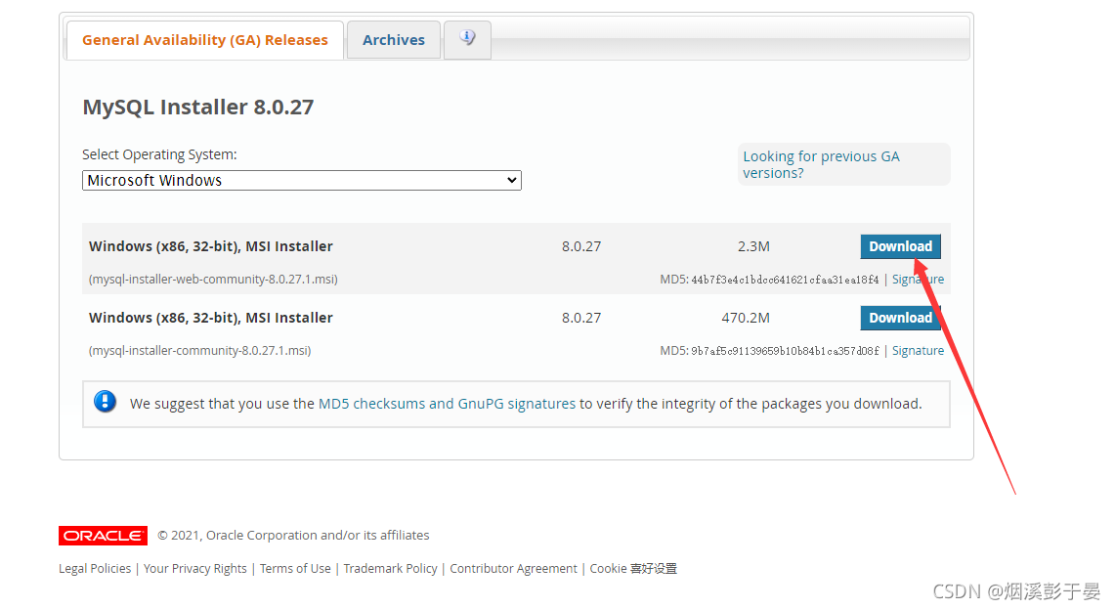Open Trademark Policy link
Screen dimensions: 1115x609
pyautogui.click(x=390, y=569)
